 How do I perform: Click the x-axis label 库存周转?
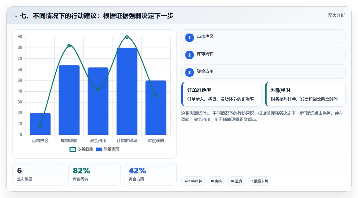point(69,141)
